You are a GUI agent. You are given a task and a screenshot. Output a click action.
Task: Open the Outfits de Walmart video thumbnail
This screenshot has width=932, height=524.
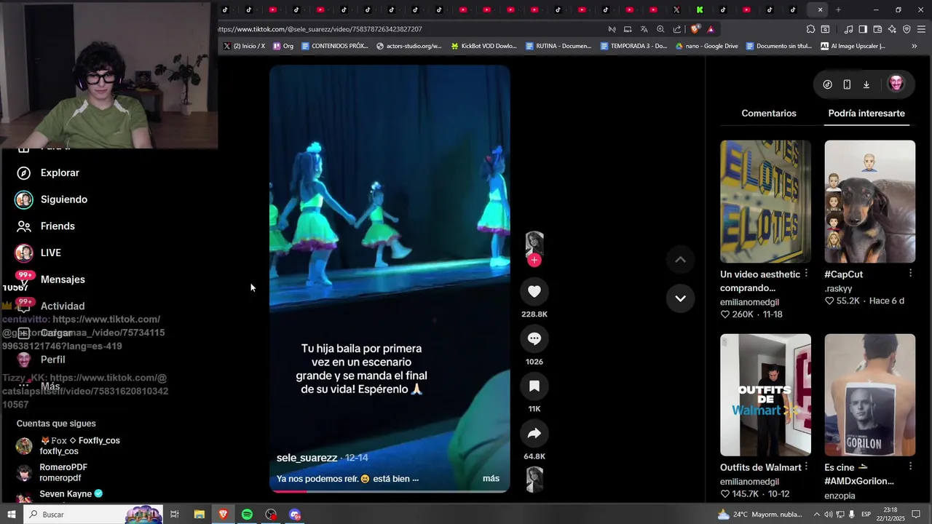(x=765, y=395)
